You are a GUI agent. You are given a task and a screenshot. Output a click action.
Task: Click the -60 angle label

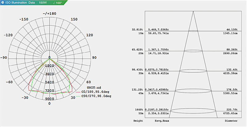point(9,82)
